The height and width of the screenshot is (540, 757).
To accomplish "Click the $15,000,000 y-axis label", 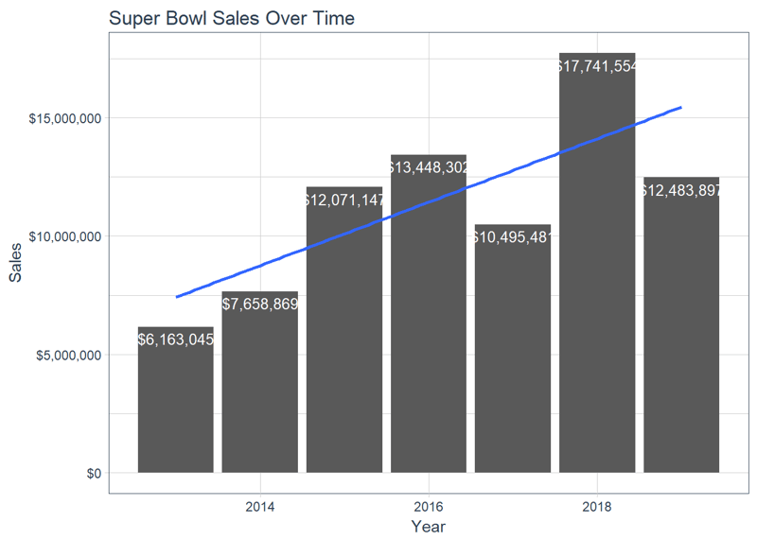I will 65,119.
